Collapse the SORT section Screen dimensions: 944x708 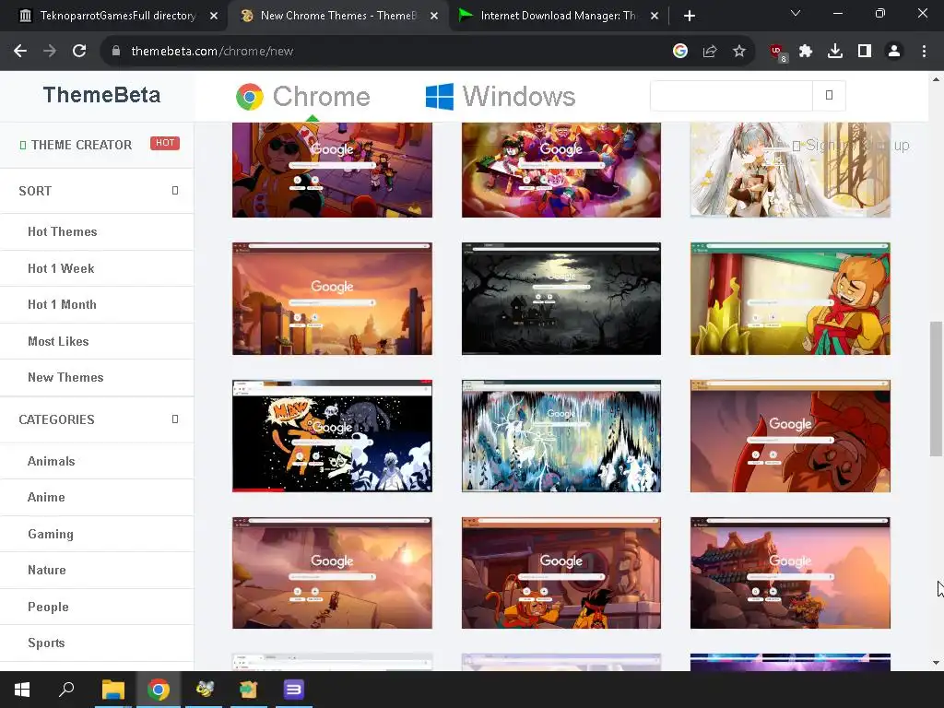coord(174,190)
